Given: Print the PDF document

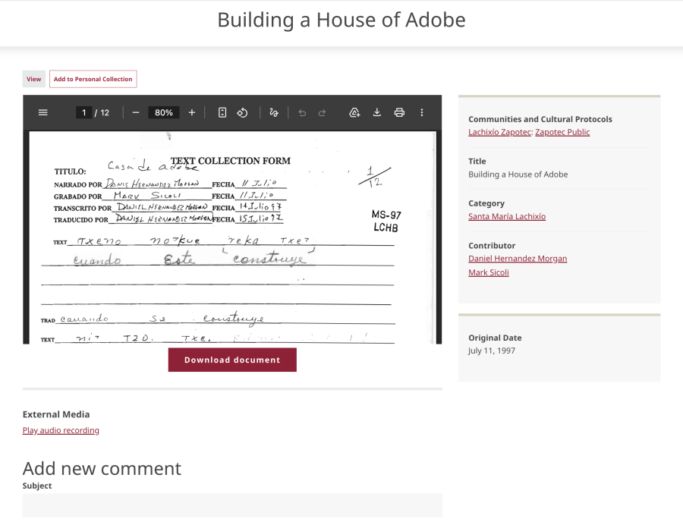Looking at the screenshot, I should point(399,113).
